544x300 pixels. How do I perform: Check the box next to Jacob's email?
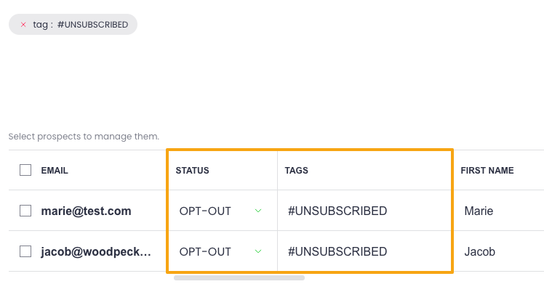point(25,251)
